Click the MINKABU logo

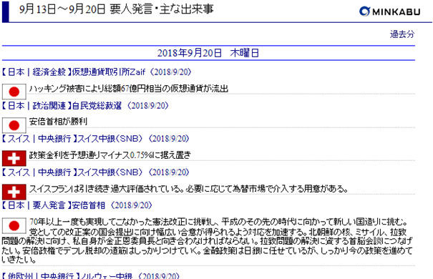(x=389, y=11)
